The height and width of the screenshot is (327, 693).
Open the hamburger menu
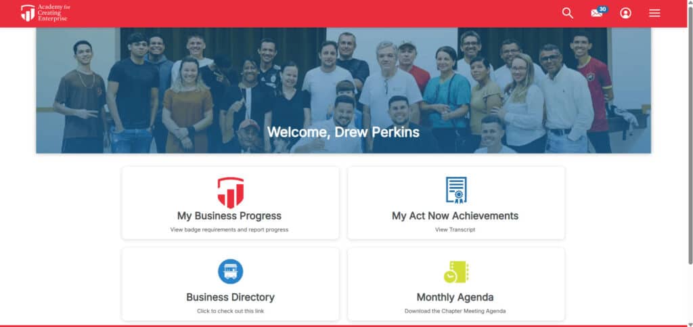coord(654,14)
